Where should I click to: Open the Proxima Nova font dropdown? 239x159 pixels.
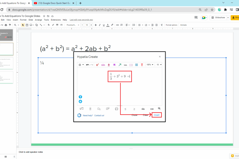73,25
